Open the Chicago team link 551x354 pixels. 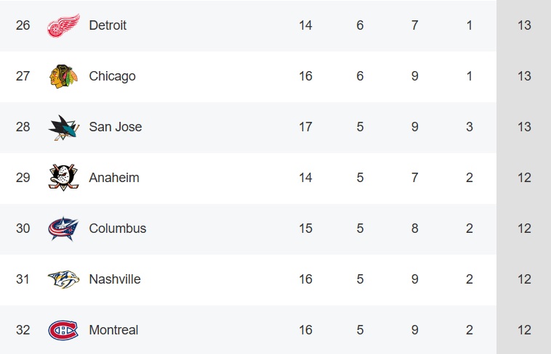[x=112, y=76]
